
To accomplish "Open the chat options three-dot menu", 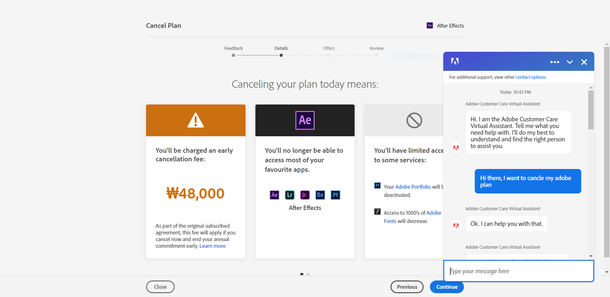I will tap(555, 62).
